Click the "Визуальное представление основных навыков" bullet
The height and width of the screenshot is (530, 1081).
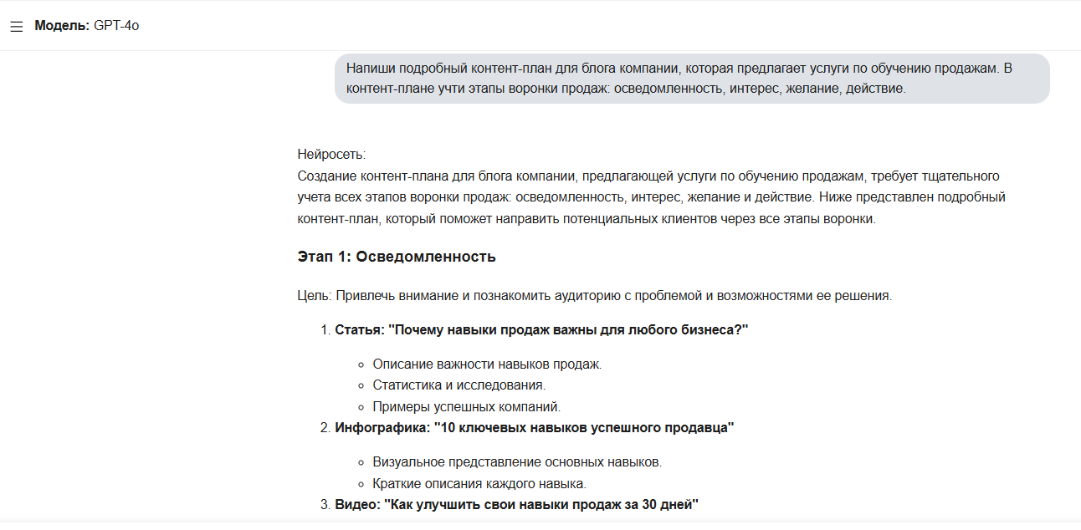[517, 462]
